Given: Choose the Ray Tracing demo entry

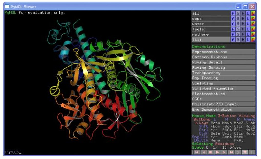Looking at the screenshot, I should click(x=223, y=78).
